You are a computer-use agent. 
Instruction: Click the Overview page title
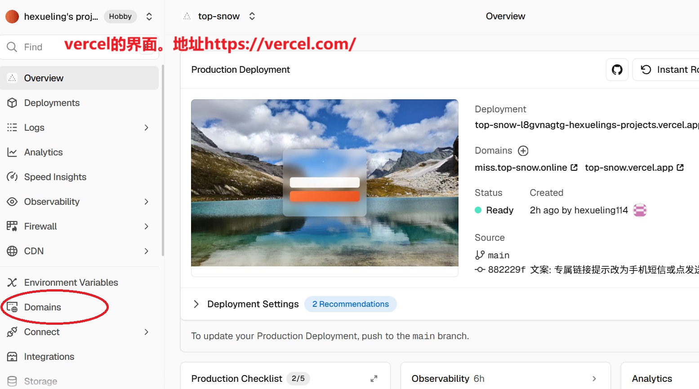(506, 16)
